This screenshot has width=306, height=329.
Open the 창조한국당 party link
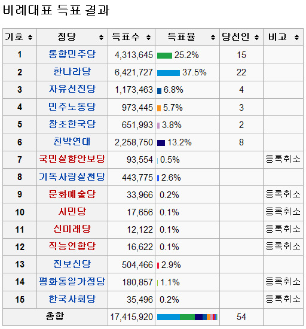(72, 124)
